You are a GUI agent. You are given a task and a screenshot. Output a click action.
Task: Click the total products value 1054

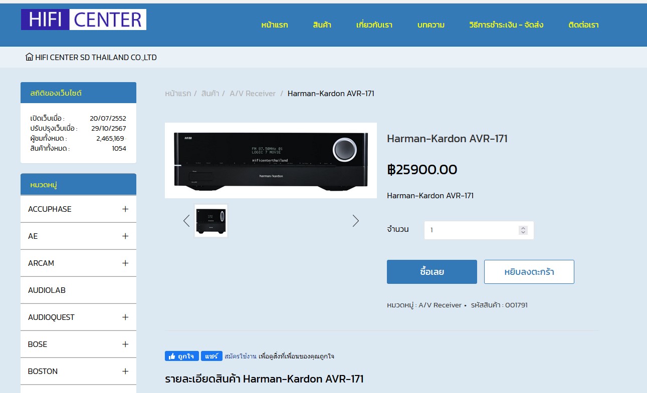[x=119, y=149]
